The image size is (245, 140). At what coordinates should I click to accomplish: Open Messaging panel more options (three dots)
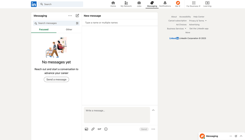coord(70,16)
